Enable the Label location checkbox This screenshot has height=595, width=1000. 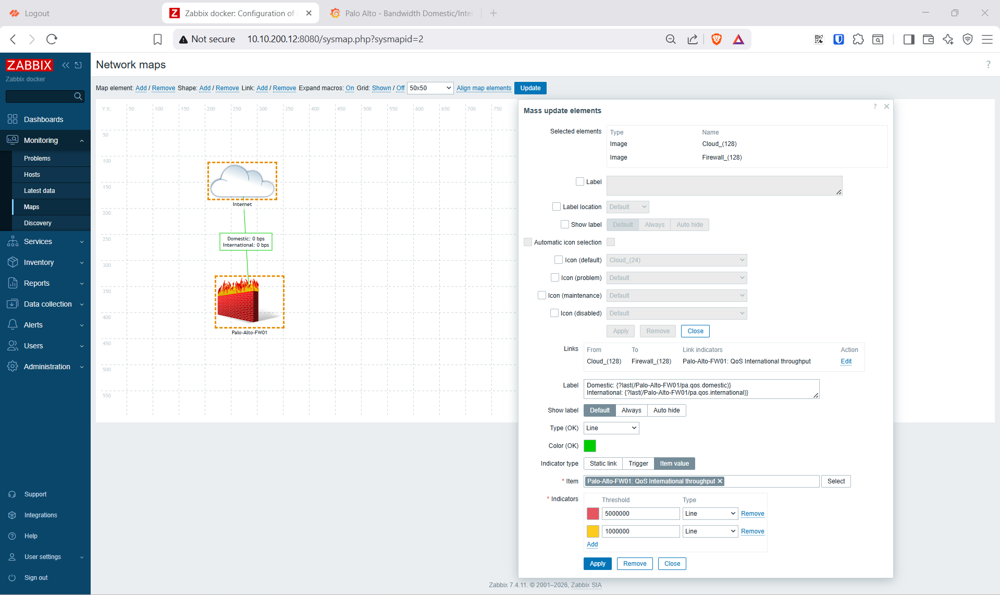[x=557, y=207]
